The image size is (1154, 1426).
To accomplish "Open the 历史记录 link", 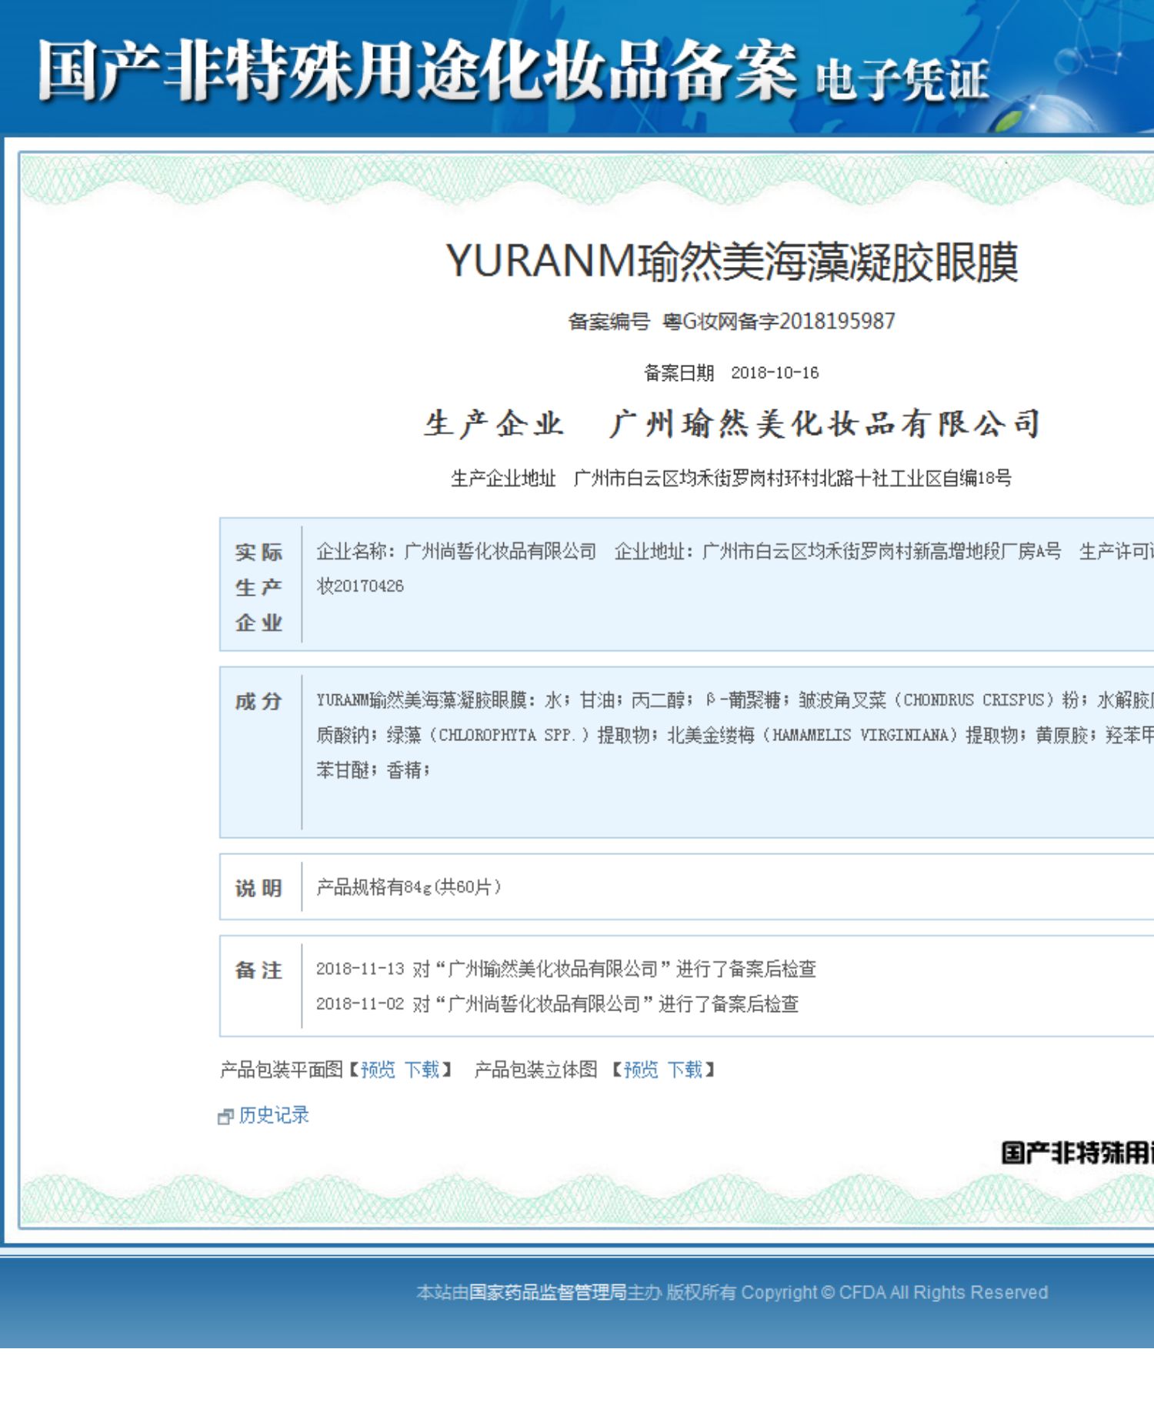I will coord(274,1115).
